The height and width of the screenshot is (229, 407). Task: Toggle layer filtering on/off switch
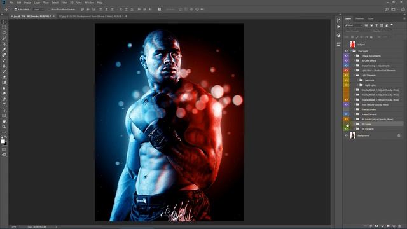coord(392,25)
